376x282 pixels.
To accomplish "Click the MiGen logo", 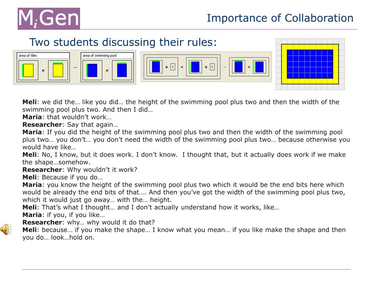I will coord(49,19).
